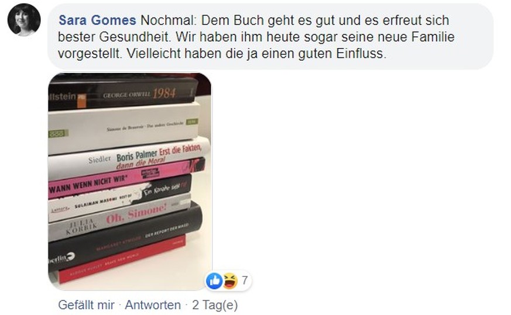The height and width of the screenshot is (315, 511).
Task: Reply to the comment via Antworten
Action: pyautogui.click(x=153, y=305)
